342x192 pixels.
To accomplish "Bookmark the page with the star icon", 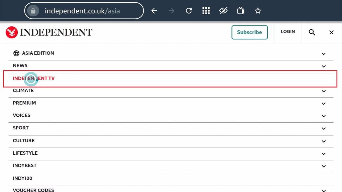I will click(258, 11).
